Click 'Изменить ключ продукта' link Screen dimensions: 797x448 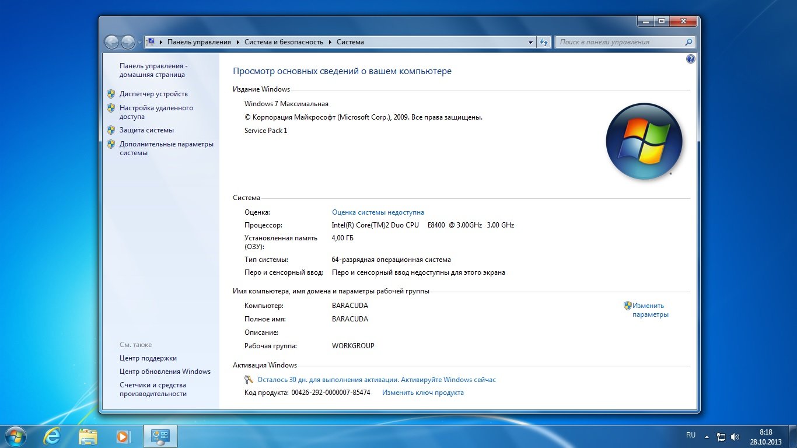pyautogui.click(x=423, y=393)
